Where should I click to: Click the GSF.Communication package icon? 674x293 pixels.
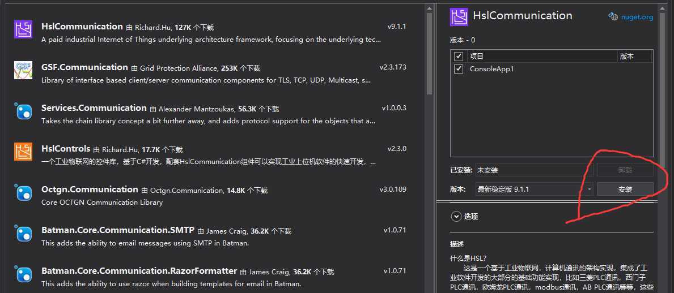click(23, 70)
